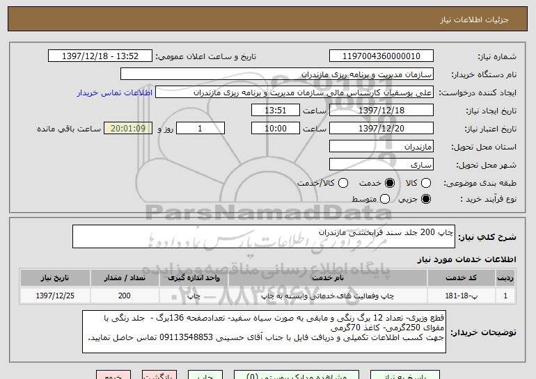The image size is (536, 379).
Task: Click the نام دستگاه خریدار label
Action: click(x=484, y=74)
